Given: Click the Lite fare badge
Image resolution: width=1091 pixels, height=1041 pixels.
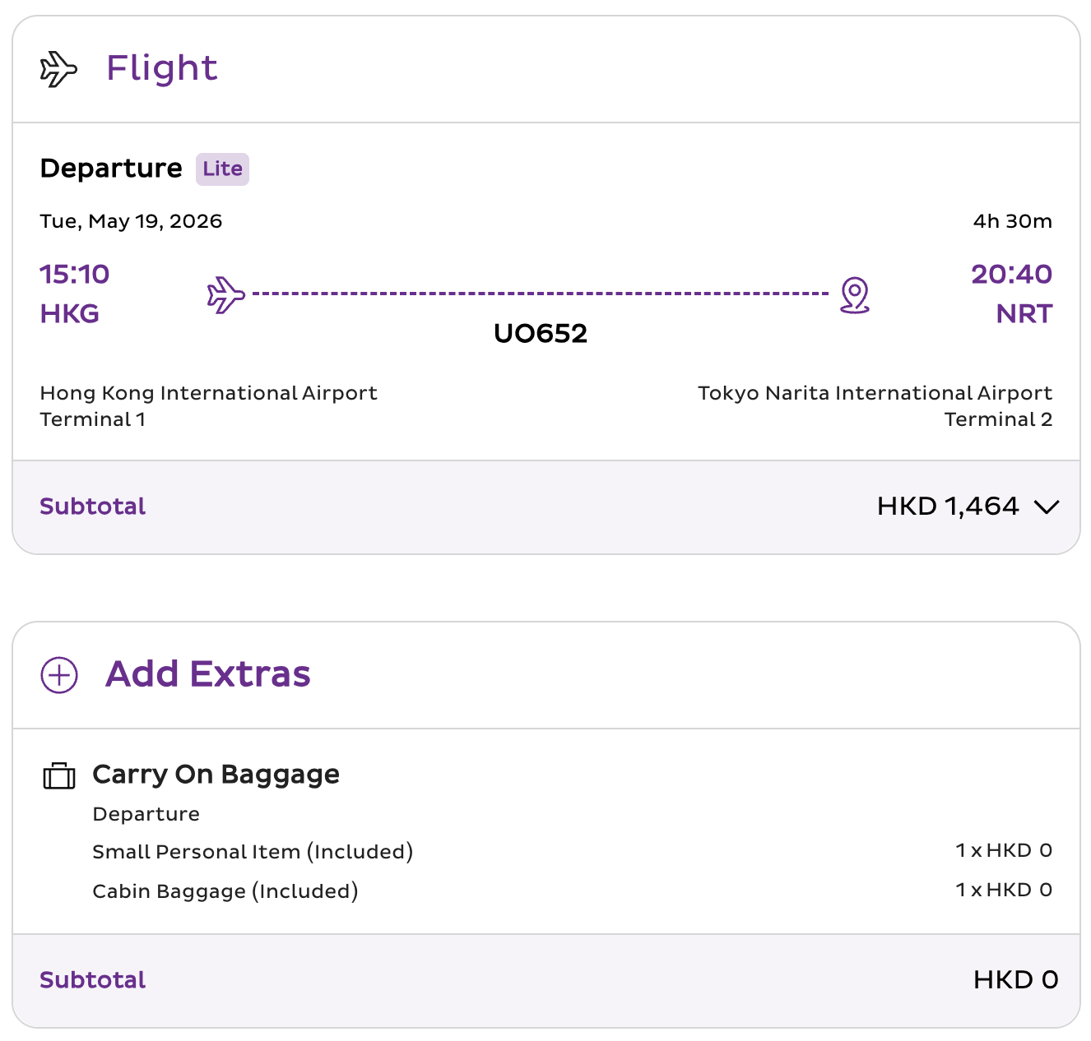Looking at the screenshot, I should click(221, 169).
